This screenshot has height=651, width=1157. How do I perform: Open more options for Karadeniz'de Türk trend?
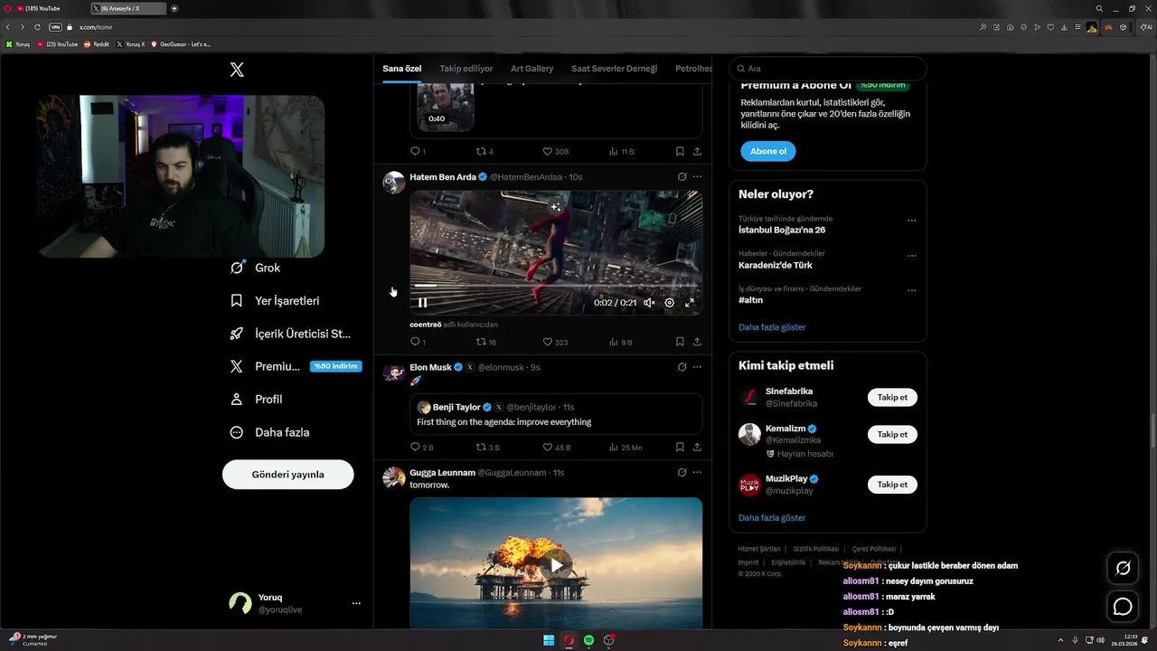click(911, 256)
